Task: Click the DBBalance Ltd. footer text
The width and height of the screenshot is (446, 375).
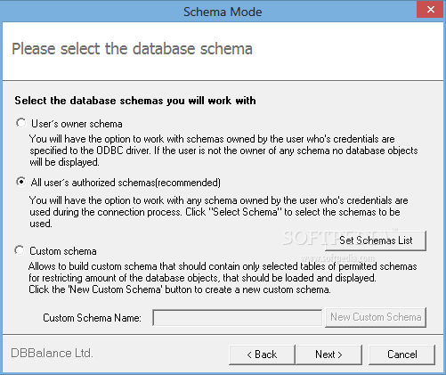Action: point(53,353)
